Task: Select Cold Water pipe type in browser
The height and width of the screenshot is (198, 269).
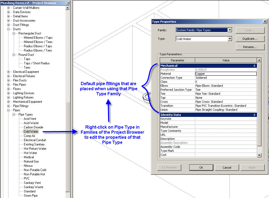Action: [x=31, y=132]
